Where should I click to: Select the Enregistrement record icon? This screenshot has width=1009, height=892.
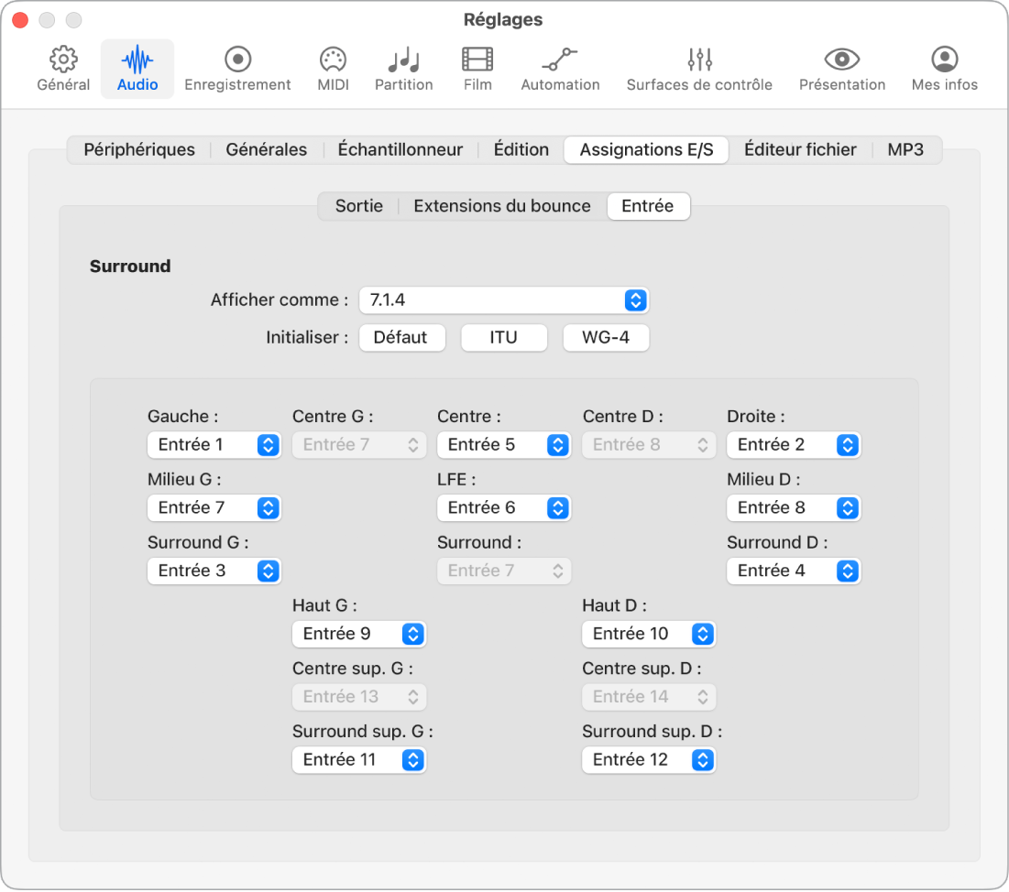[237, 60]
